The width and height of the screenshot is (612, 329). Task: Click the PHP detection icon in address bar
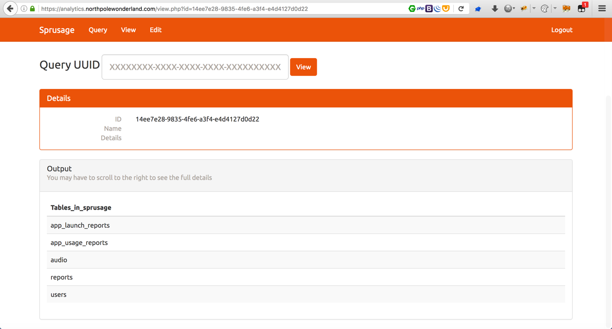[x=420, y=8]
